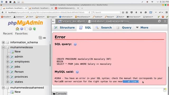Open Disable menu in developer toolbar
The height and width of the screenshot is (95, 169).
click(6, 17)
